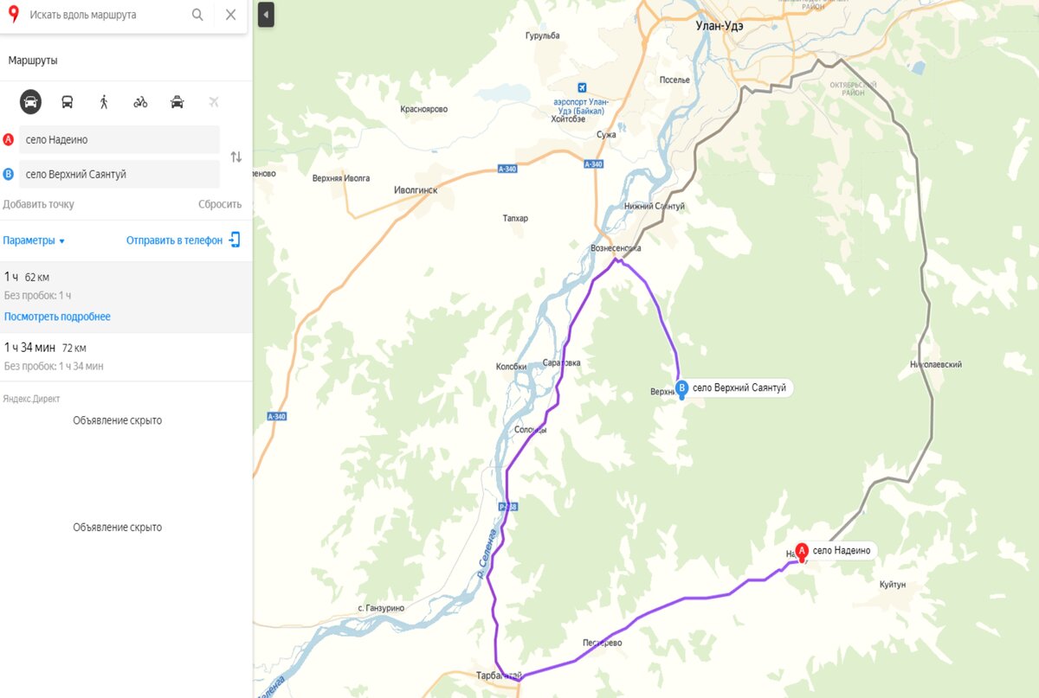The width and height of the screenshot is (1039, 698).
Task: Click Добавить точку to add waypoint
Action: pyautogui.click(x=38, y=204)
